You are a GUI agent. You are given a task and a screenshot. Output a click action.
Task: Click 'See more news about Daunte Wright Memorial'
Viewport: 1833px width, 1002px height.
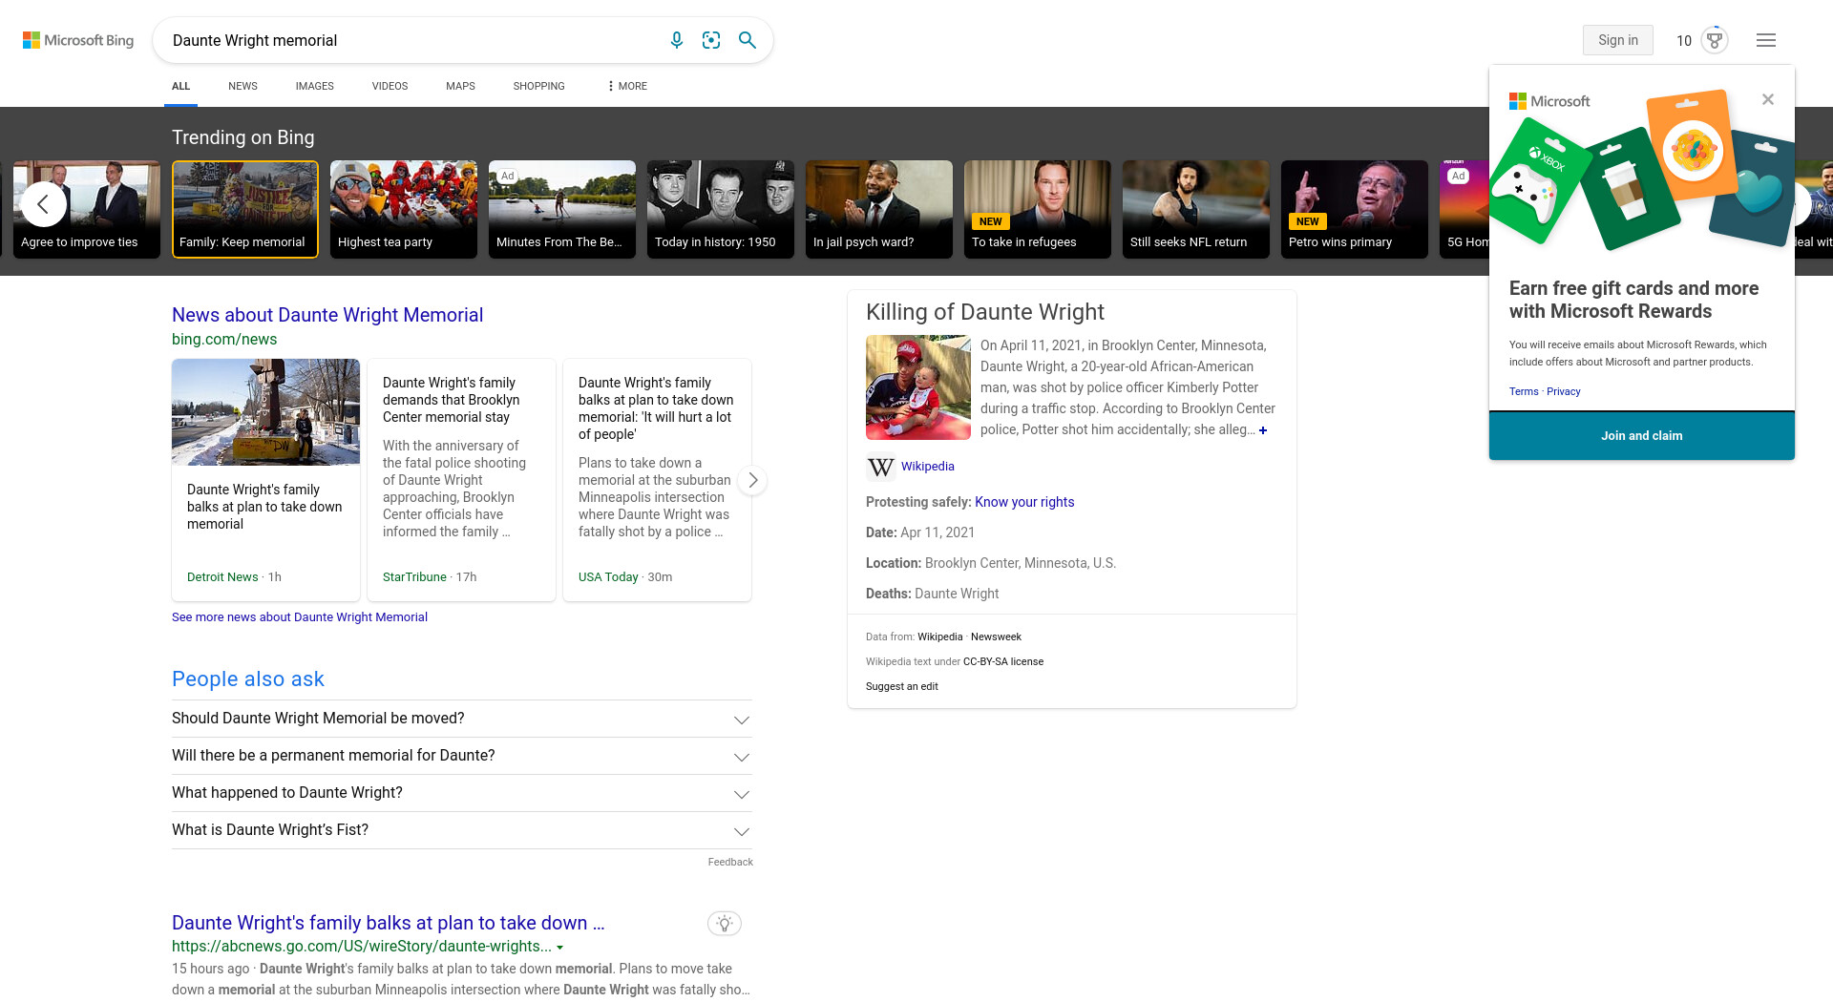(300, 617)
